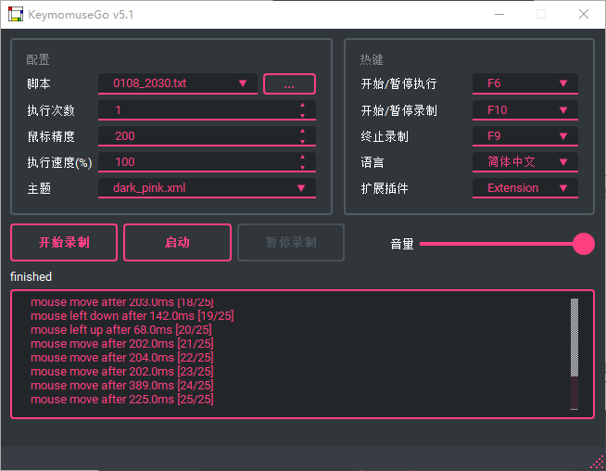Decrease mouse precision value with down arrow

coord(302,141)
